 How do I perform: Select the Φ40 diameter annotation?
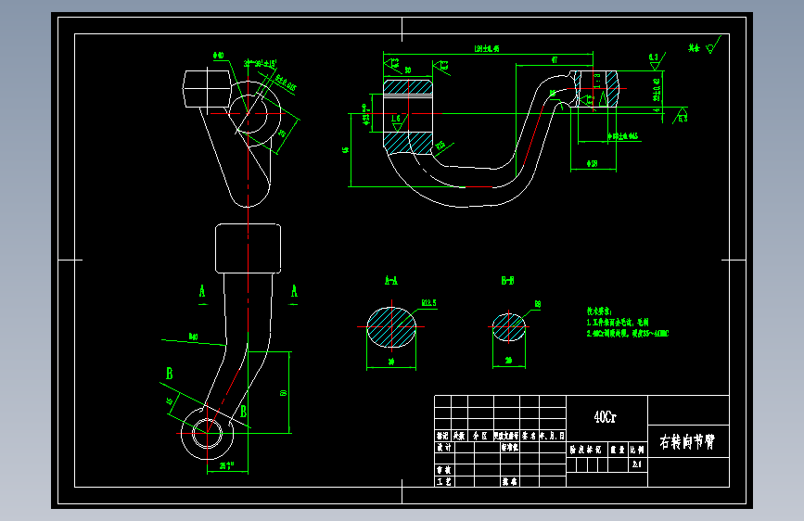pyautogui.click(x=219, y=56)
